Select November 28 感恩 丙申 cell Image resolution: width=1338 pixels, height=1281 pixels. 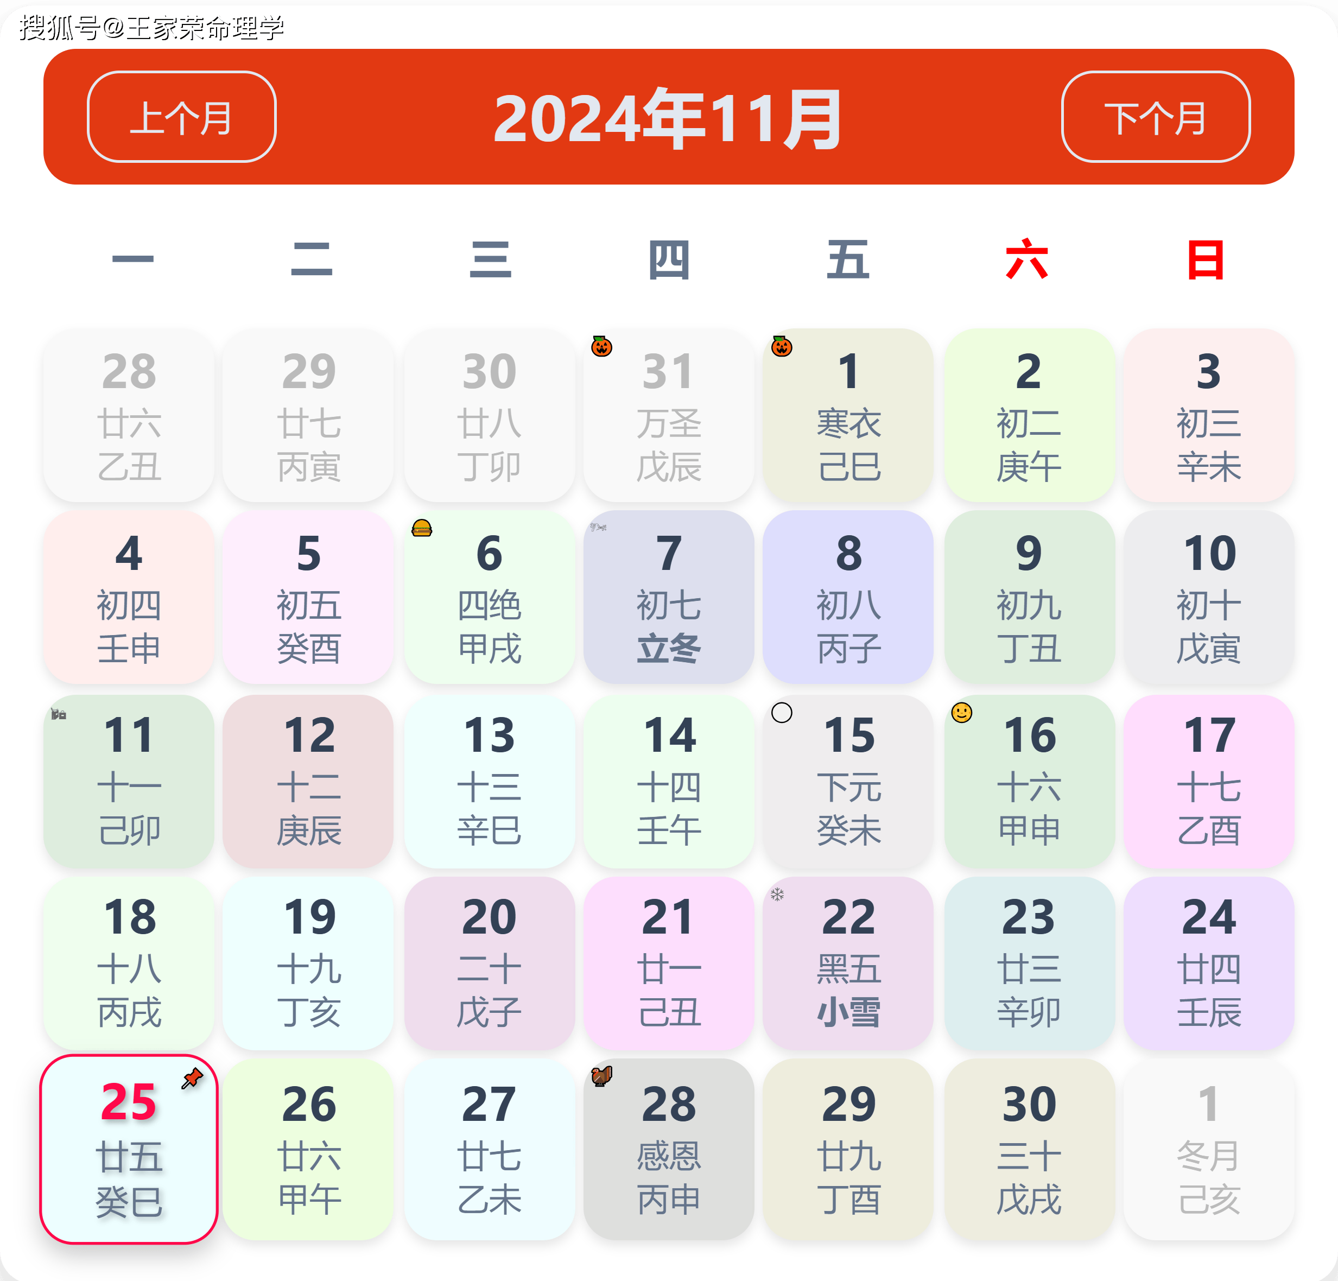669,1149
